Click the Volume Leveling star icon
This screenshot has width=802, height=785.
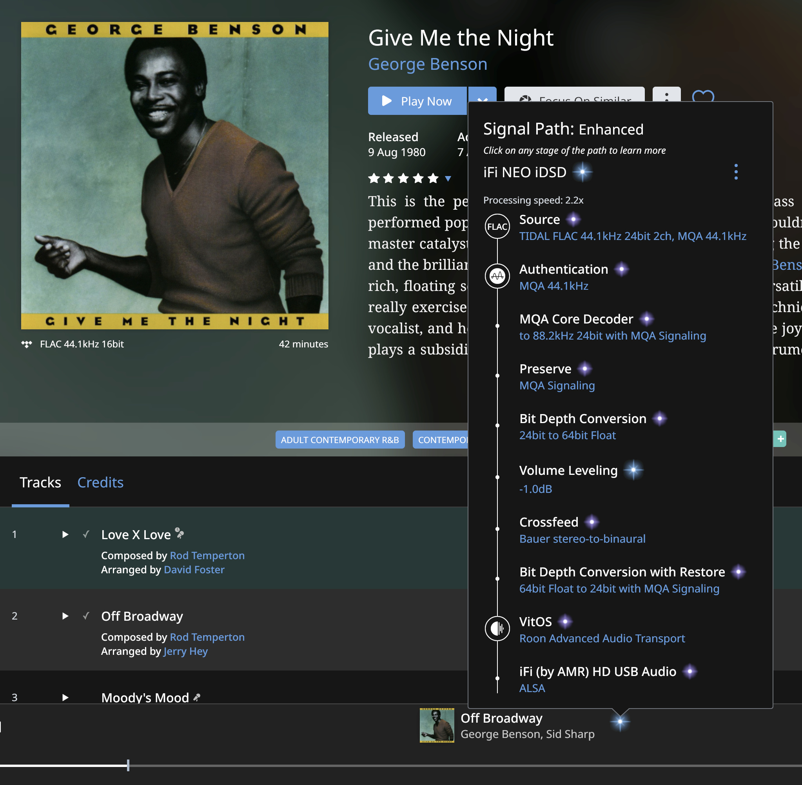pyautogui.click(x=633, y=470)
